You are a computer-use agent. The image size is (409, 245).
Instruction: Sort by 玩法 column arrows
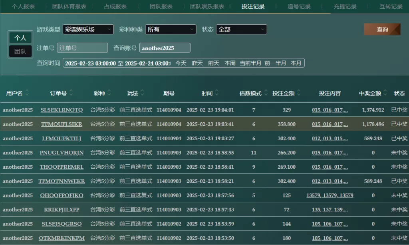click(x=143, y=93)
